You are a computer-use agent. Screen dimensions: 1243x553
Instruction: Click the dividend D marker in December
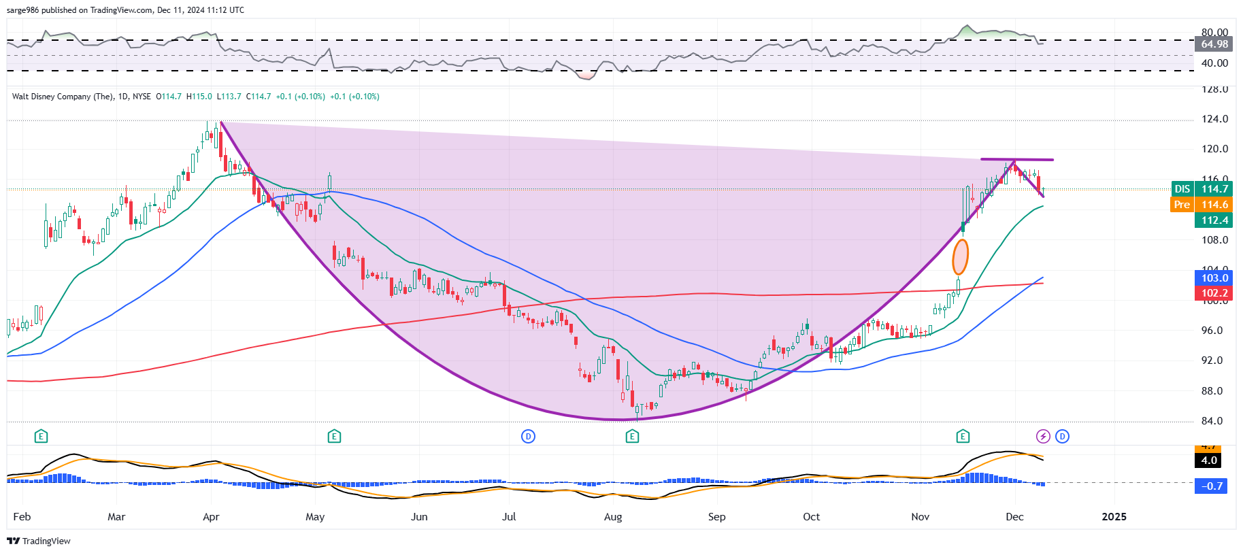click(x=1062, y=436)
